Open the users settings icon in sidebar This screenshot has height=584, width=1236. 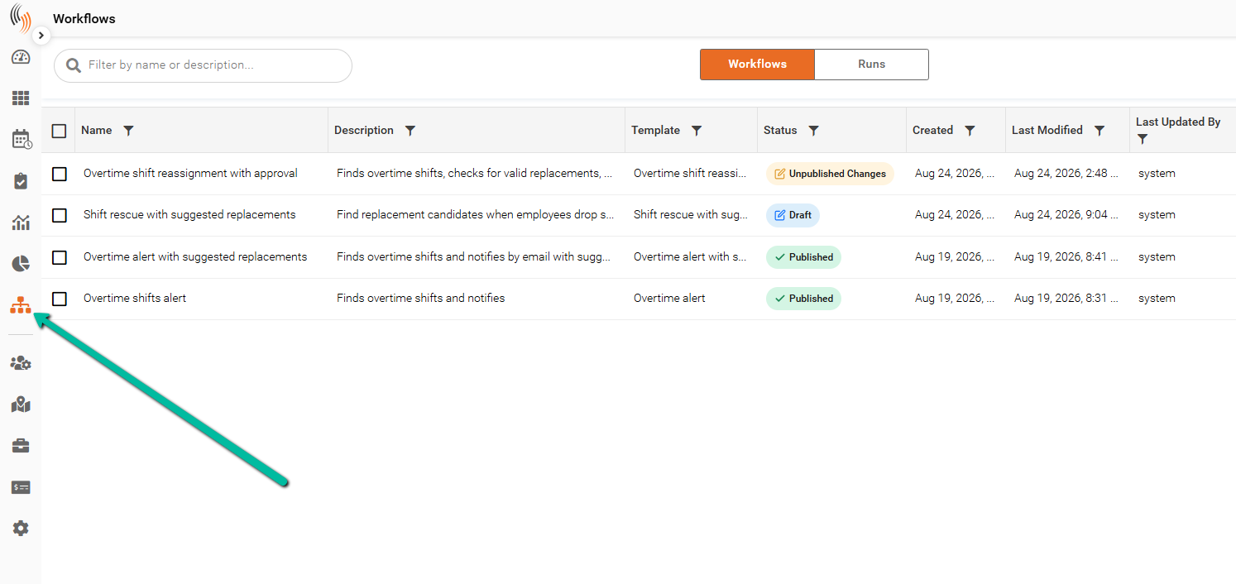[21, 363]
